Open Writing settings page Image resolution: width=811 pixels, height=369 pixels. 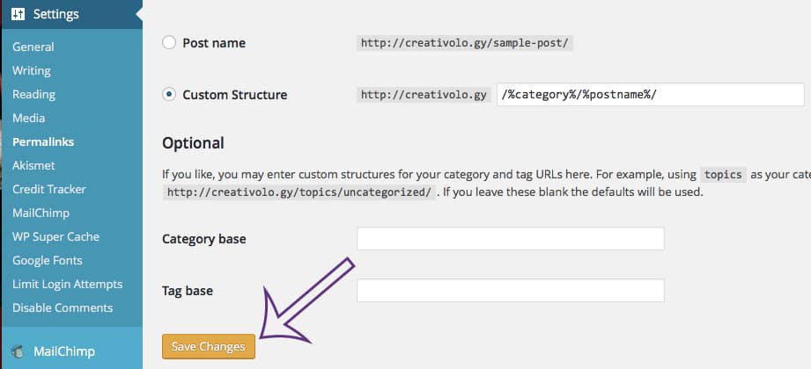pyautogui.click(x=31, y=70)
